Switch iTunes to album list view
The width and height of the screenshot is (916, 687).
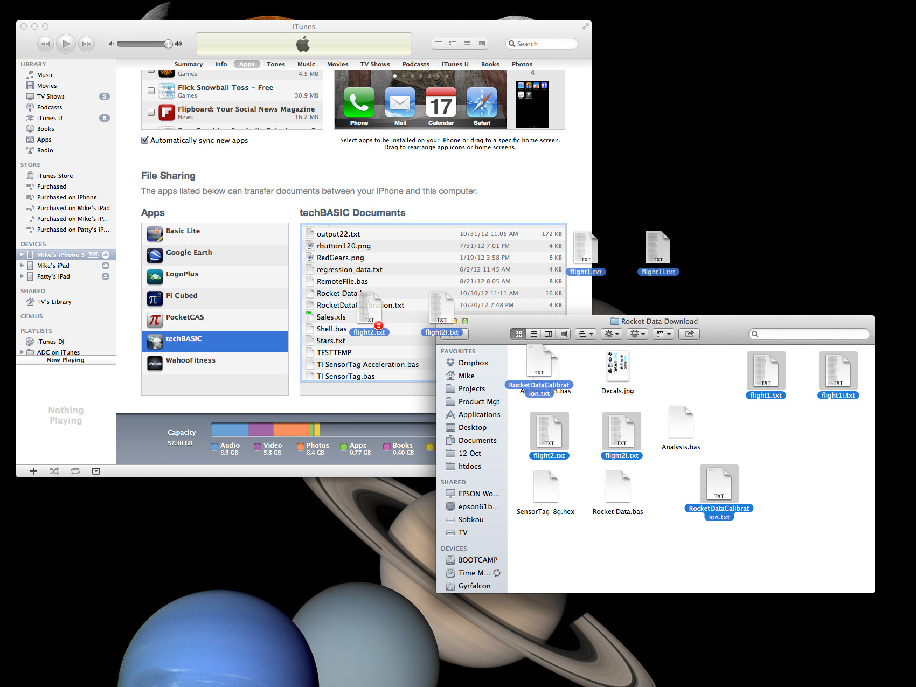coord(453,44)
